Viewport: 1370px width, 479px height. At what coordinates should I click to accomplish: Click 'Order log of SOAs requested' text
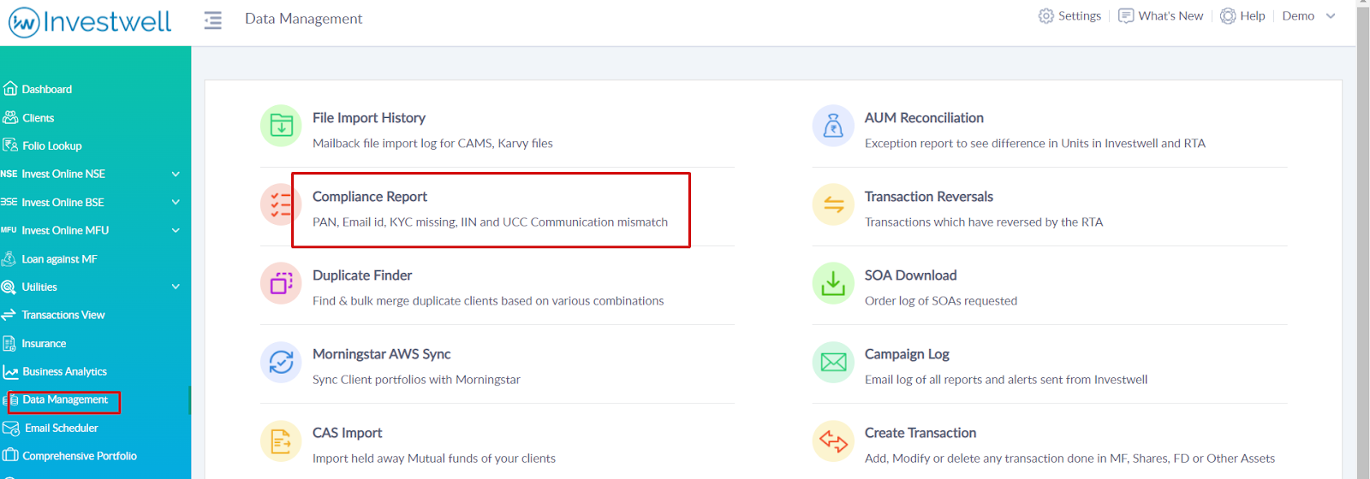[x=941, y=301]
